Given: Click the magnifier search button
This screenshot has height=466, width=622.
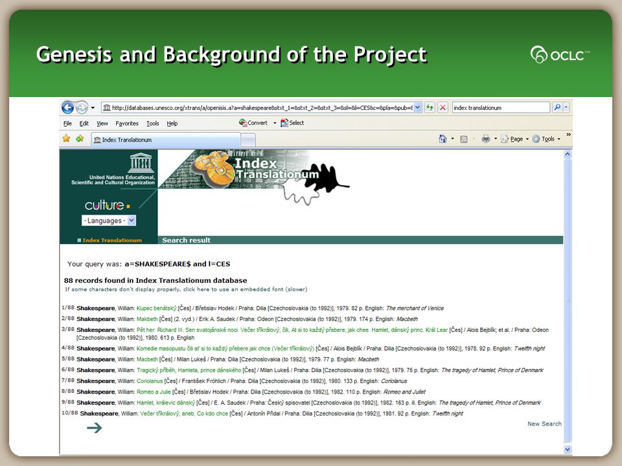Looking at the screenshot, I should click(557, 107).
